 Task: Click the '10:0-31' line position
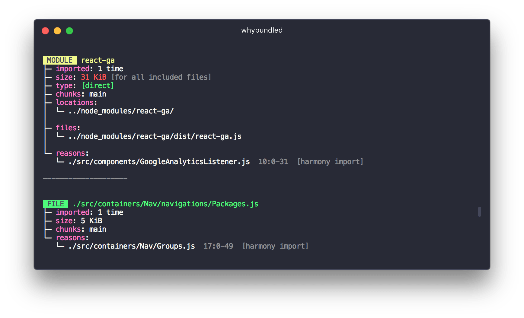point(273,162)
